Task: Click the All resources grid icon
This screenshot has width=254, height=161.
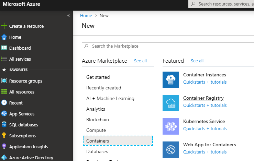Action: coord(4,91)
